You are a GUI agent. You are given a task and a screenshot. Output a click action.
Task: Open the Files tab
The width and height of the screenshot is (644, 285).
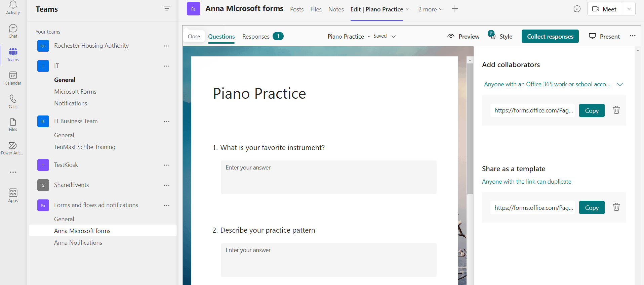pos(316,9)
